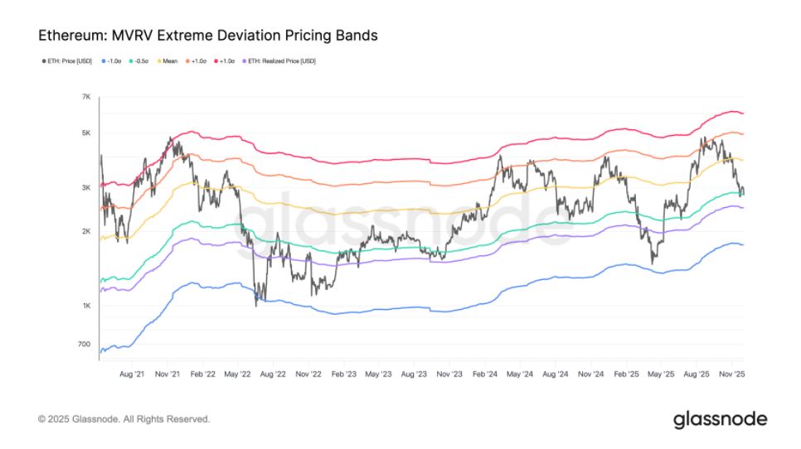The width and height of the screenshot is (801, 449).
Task: Click the 3K y-axis label
Action: (x=86, y=188)
